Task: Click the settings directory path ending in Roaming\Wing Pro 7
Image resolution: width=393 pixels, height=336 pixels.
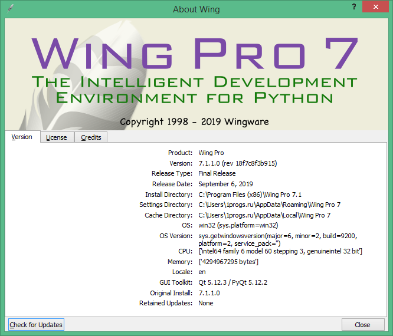Action: (x=270, y=205)
